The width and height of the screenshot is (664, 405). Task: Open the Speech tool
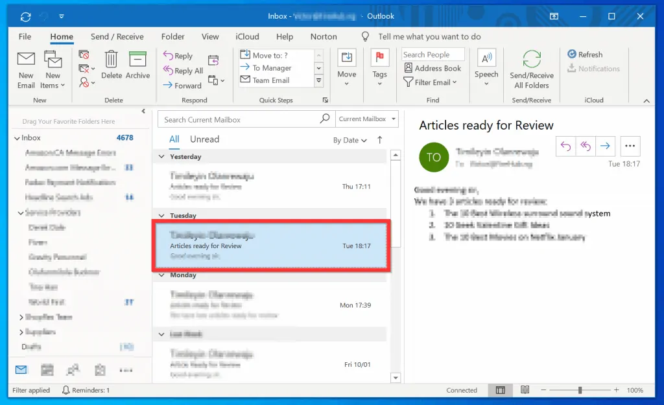point(486,67)
